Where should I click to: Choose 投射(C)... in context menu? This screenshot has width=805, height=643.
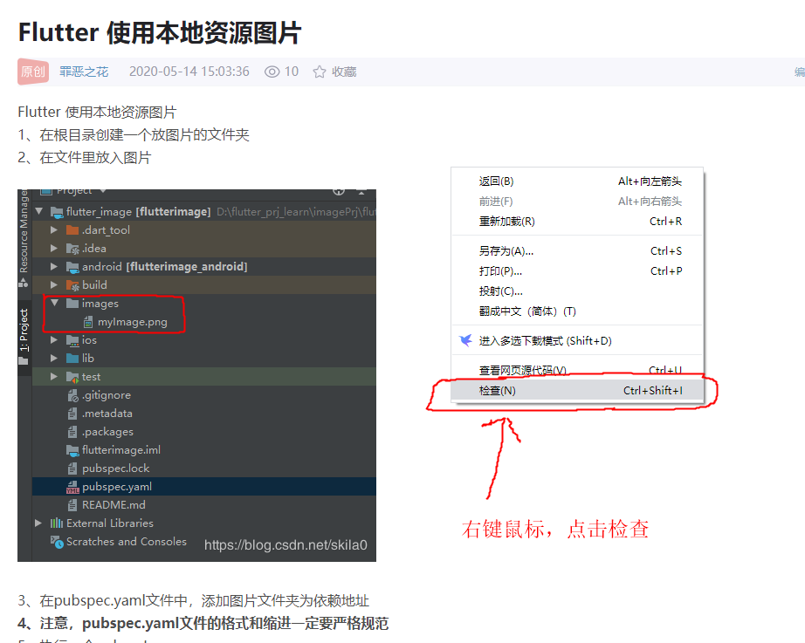click(577, 291)
